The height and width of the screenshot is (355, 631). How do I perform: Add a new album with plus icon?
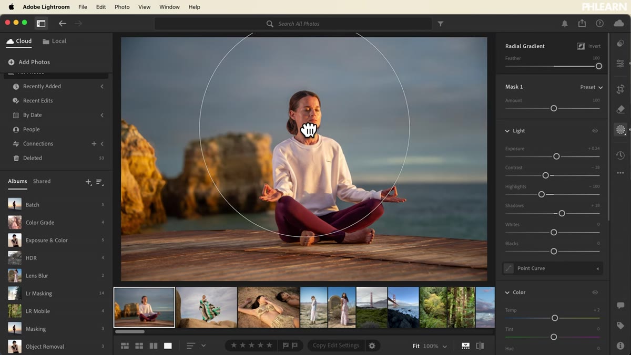coord(88,182)
